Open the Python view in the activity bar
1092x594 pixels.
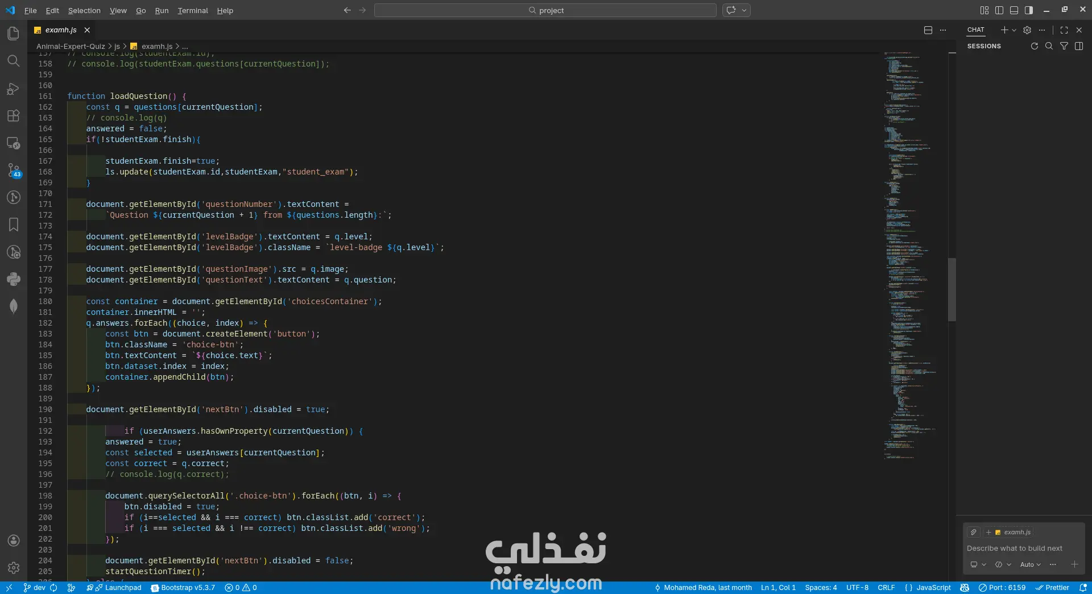click(x=14, y=279)
